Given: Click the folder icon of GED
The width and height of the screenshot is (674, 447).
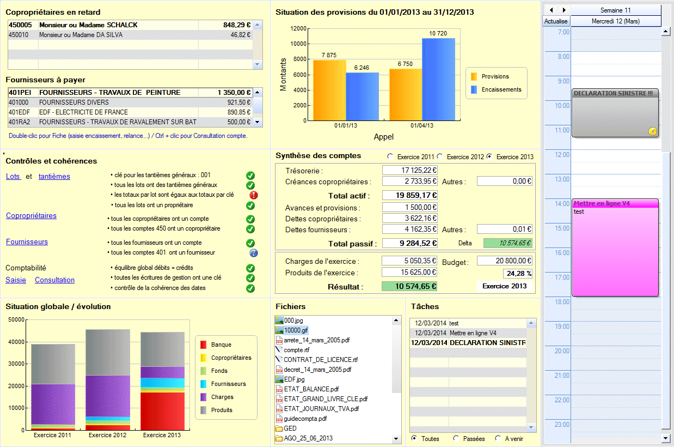Looking at the screenshot, I should [279, 428].
